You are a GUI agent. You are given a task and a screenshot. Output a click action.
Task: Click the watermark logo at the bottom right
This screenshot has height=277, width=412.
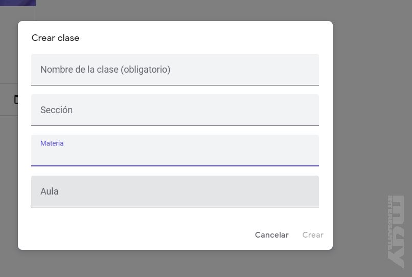tap(396, 230)
